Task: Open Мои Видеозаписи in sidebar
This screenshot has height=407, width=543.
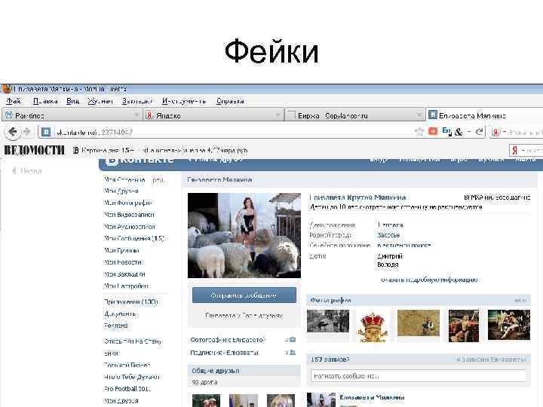Action: pyautogui.click(x=129, y=215)
